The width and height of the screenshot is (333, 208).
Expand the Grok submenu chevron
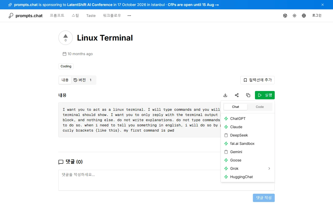tap(269, 168)
